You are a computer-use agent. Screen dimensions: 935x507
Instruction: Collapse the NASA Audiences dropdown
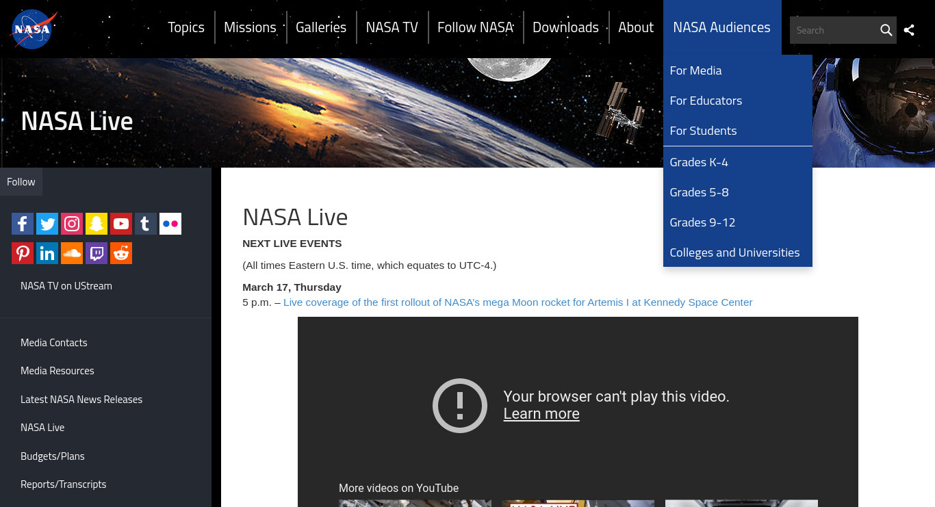(x=721, y=27)
